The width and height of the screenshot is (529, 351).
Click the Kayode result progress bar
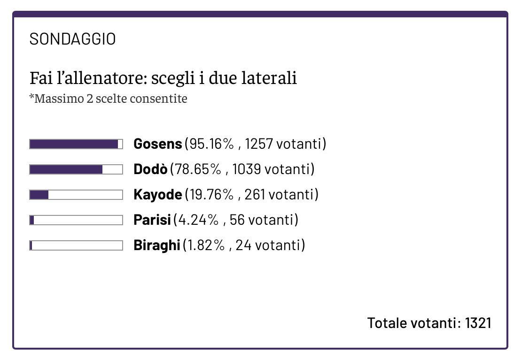76,195
